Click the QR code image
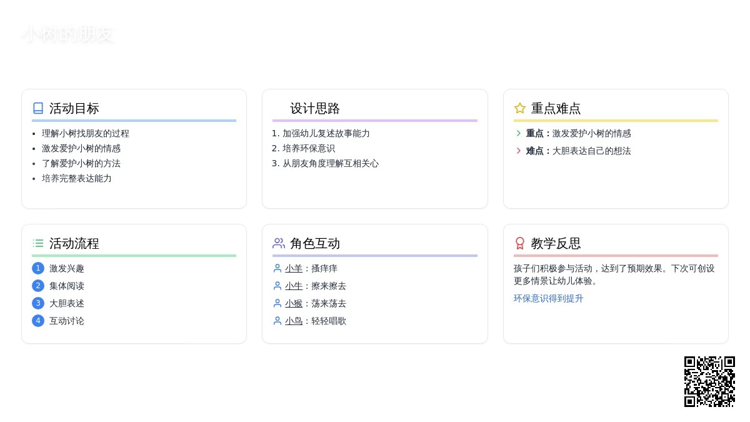This screenshot has height=422, width=750. pyautogui.click(x=709, y=381)
